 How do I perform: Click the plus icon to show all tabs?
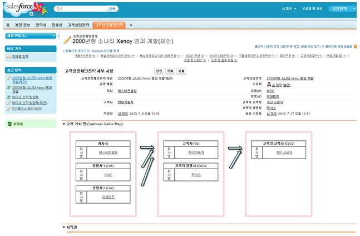(x=131, y=25)
